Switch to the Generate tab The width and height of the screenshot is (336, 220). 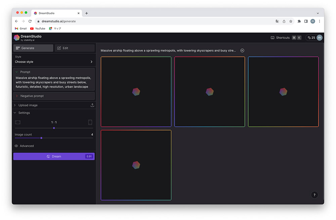[x=33, y=48]
